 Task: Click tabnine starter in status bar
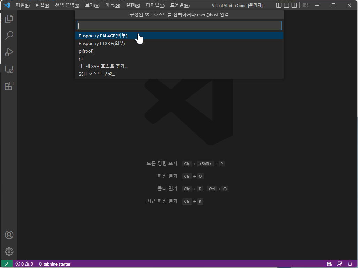pos(55,264)
